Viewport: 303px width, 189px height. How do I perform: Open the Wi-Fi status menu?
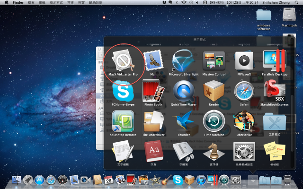pyautogui.click(x=184, y=2)
